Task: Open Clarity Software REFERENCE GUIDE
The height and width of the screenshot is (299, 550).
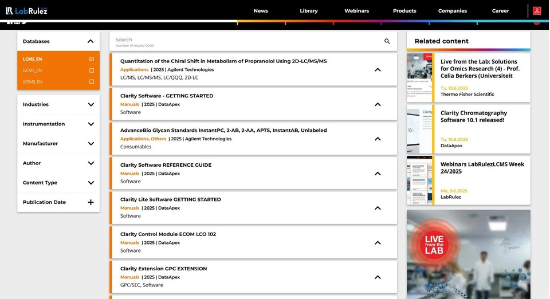Action: [166, 165]
